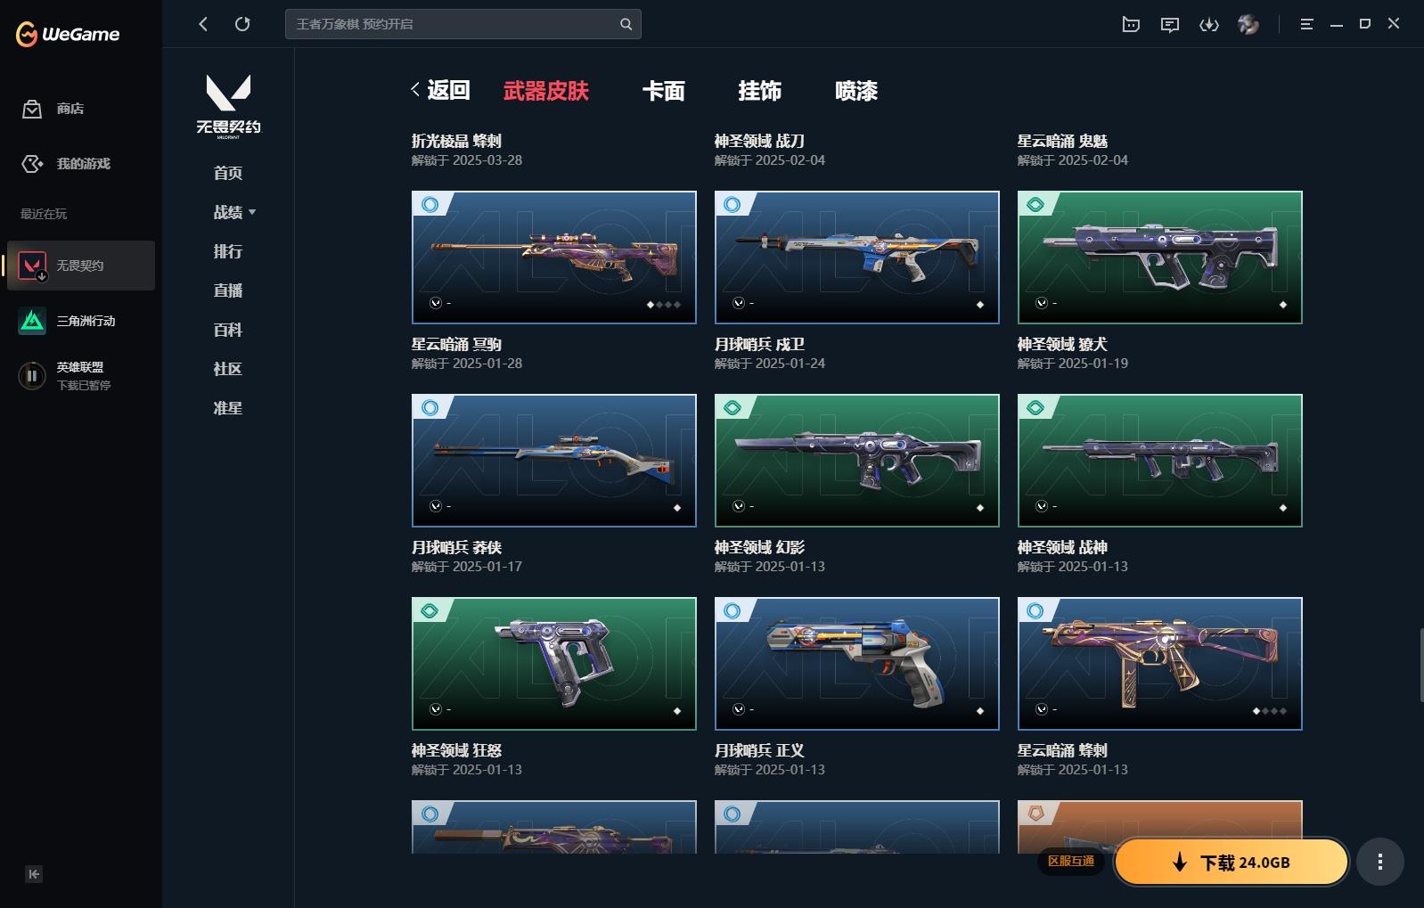Switch to the 卡面 tab

[664, 91]
